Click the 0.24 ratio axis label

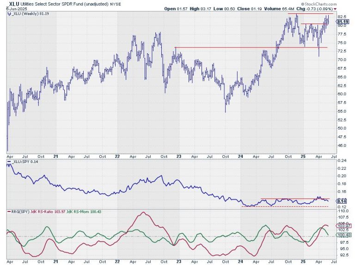(342, 161)
